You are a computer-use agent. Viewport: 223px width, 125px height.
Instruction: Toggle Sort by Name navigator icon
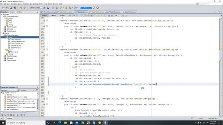click(22, 115)
